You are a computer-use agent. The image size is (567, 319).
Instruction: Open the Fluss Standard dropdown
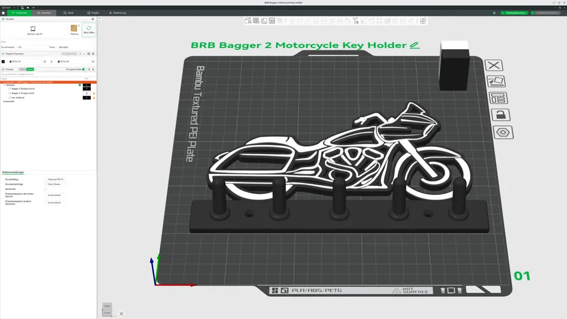coord(76,48)
